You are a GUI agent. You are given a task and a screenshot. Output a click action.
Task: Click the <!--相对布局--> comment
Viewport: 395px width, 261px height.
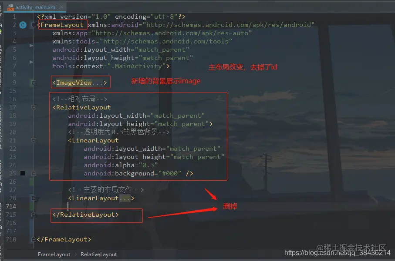click(80, 99)
